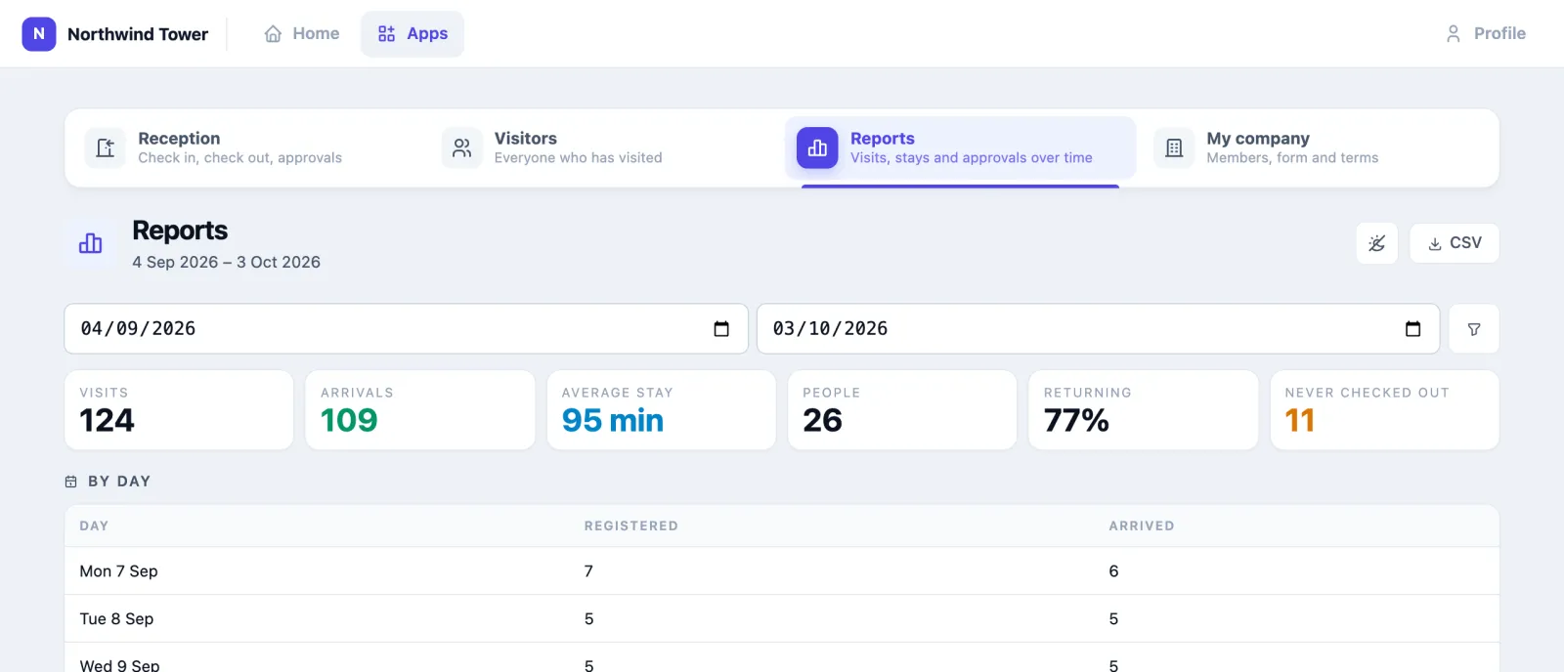Download the report as CSV

click(1454, 243)
